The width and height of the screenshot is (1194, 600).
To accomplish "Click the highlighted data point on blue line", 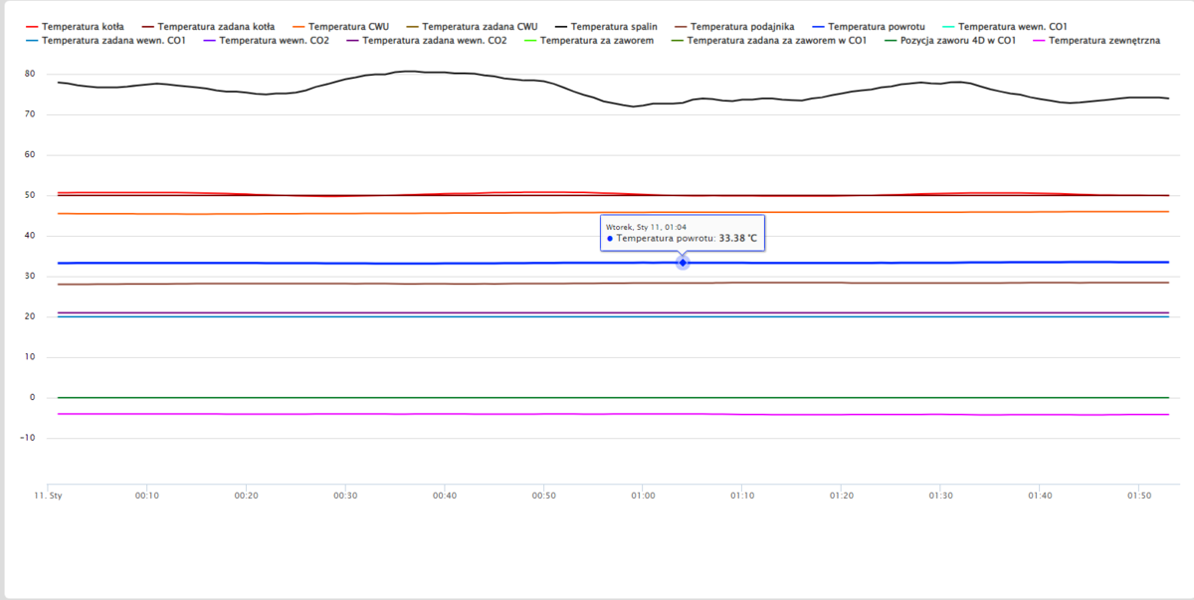I will pos(683,263).
